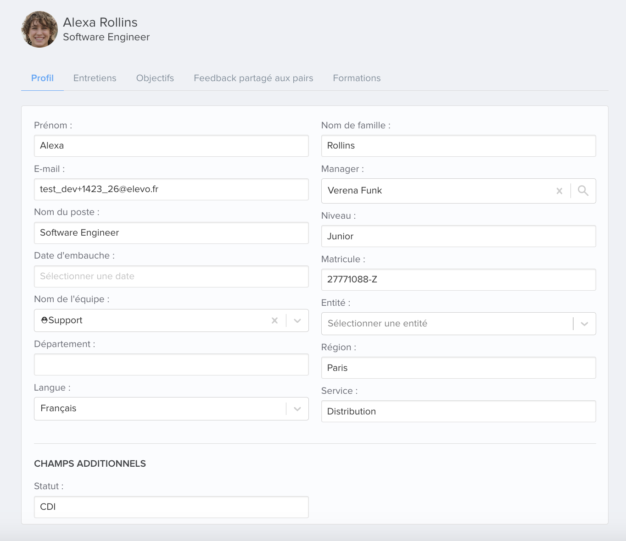Open the Entretiens tab

click(x=95, y=78)
